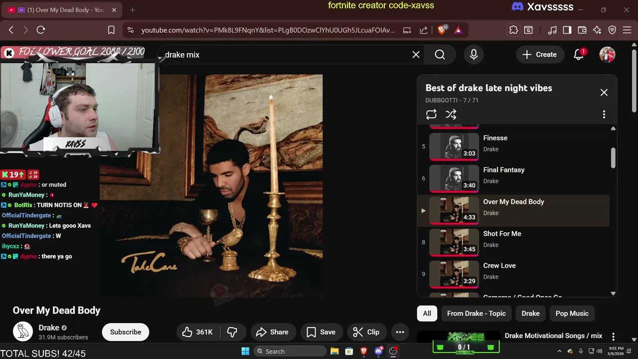Open Drake Motivational Songs / mix video

point(553,336)
